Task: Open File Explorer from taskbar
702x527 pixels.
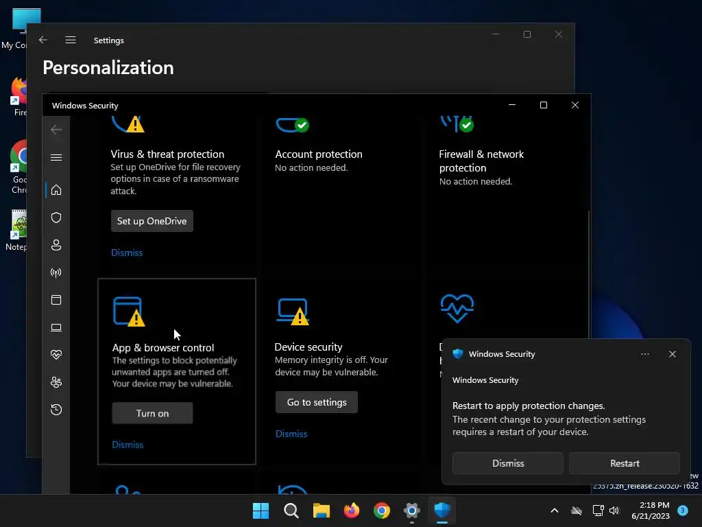Action: [321, 511]
